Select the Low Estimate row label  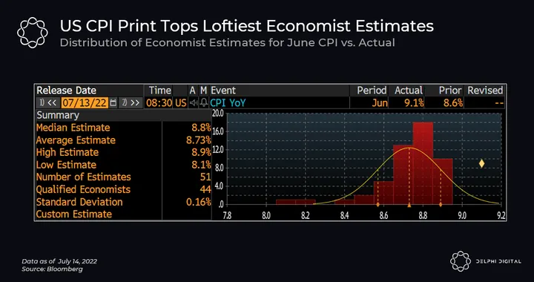tap(67, 165)
